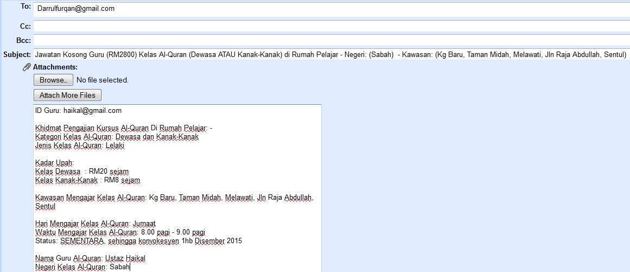Click the Subject input field
Viewport: 630px width, 272px height.
click(332, 54)
